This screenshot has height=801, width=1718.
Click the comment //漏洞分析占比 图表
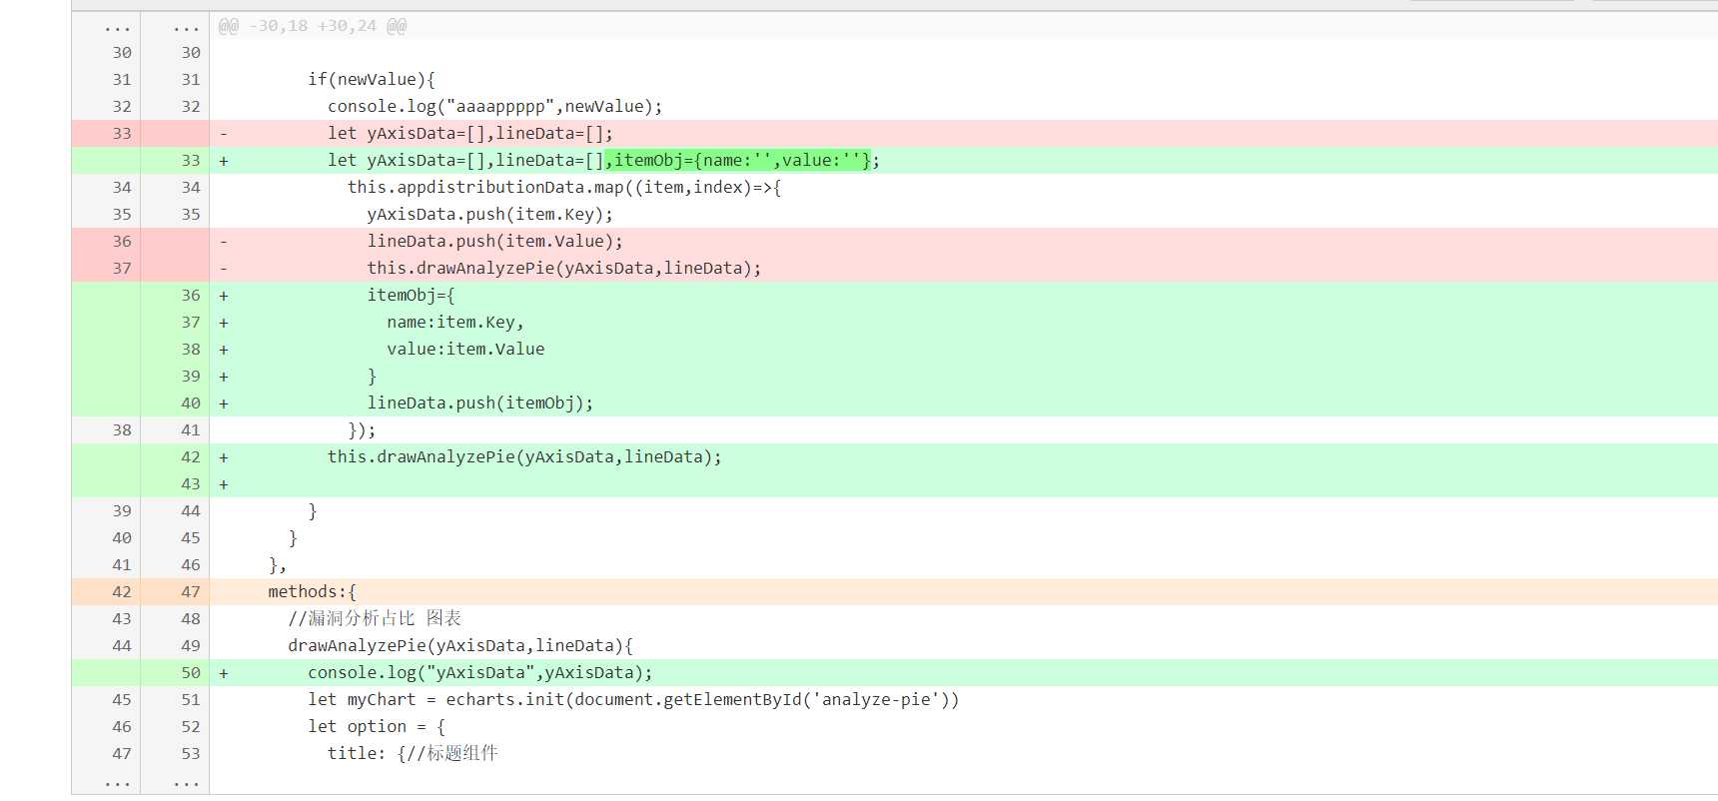375,618
